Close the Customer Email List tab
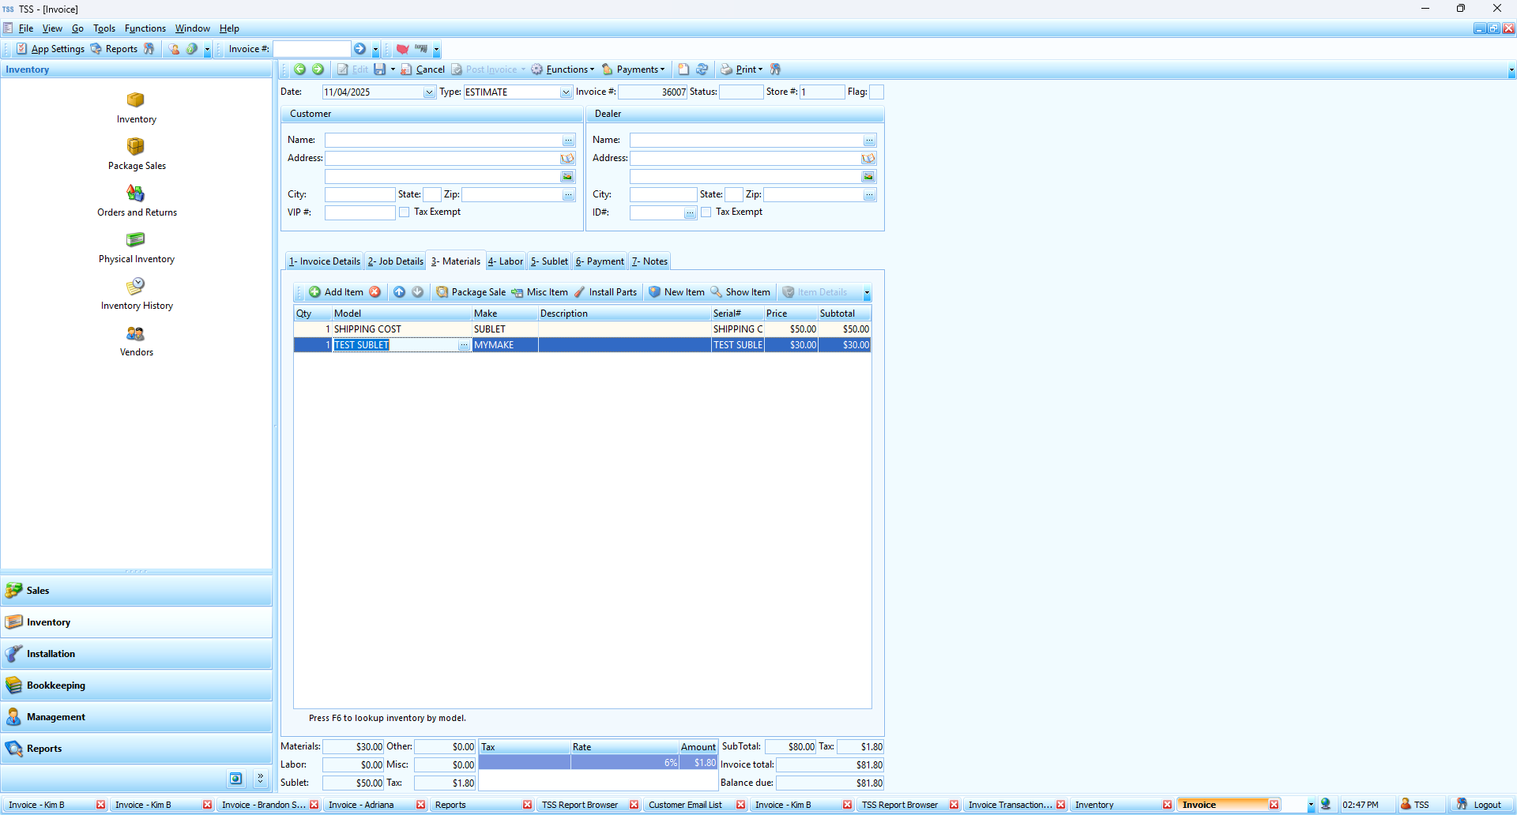Image resolution: width=1517 pixels, height=815 pixels. 740,805
